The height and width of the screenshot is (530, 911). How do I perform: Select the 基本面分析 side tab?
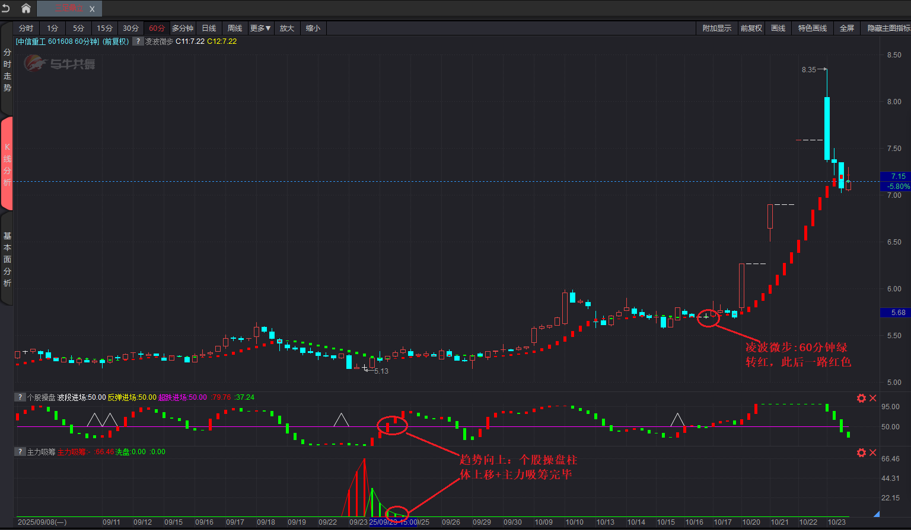coord(7,259)
